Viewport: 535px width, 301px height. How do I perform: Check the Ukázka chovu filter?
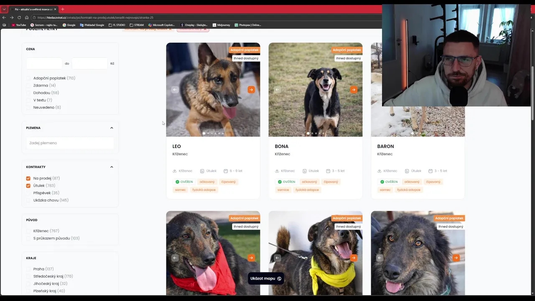coord(28,200)
